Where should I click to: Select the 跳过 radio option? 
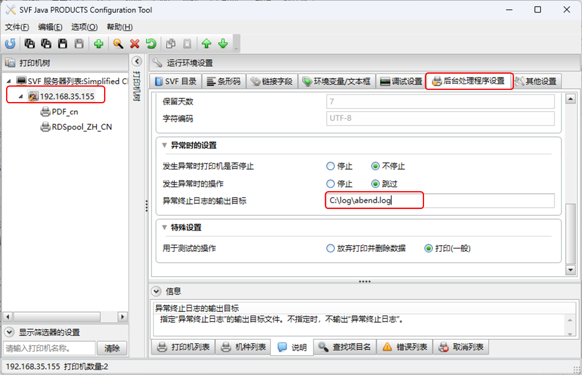(375, 184)
